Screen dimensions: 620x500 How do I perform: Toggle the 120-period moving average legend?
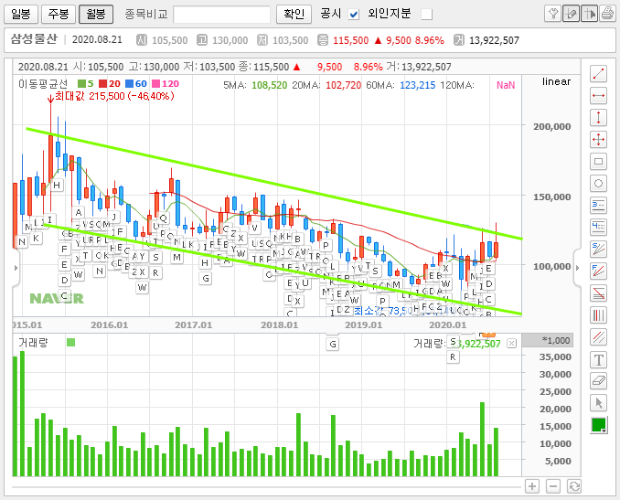click(166, 84)
